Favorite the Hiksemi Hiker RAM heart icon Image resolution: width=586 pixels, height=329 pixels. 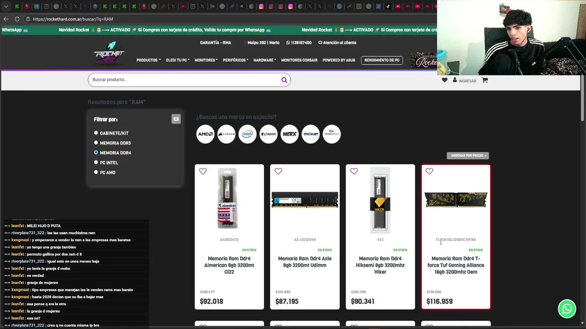(354, 171)
